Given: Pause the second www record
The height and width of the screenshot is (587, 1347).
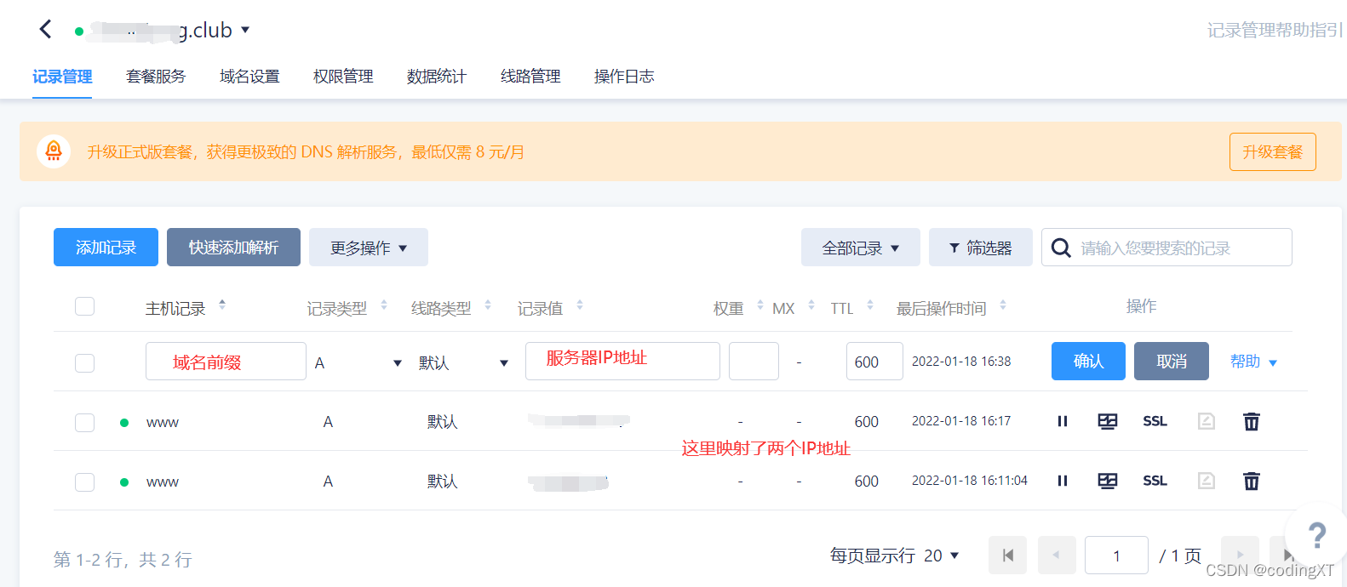Looking at the screenshot, I should 1062,482.
